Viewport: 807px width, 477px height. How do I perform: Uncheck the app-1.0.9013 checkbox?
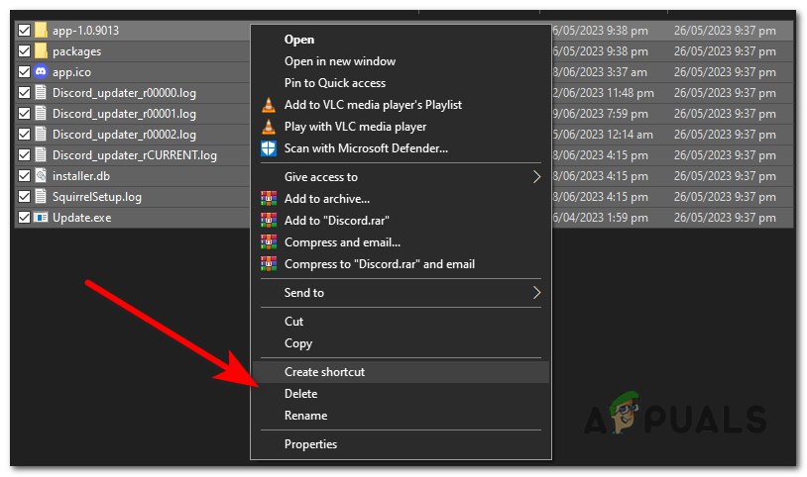point(24,31)
